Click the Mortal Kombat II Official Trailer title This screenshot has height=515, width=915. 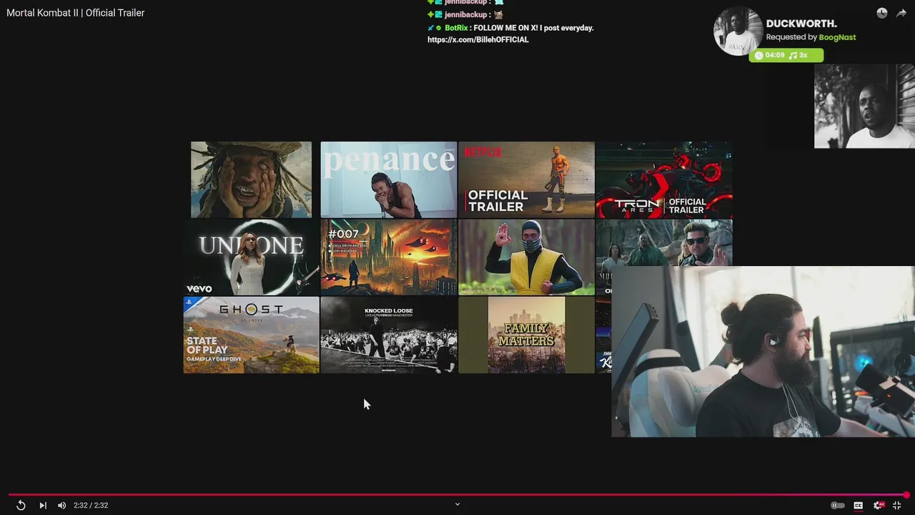click(x=75, y=13)
